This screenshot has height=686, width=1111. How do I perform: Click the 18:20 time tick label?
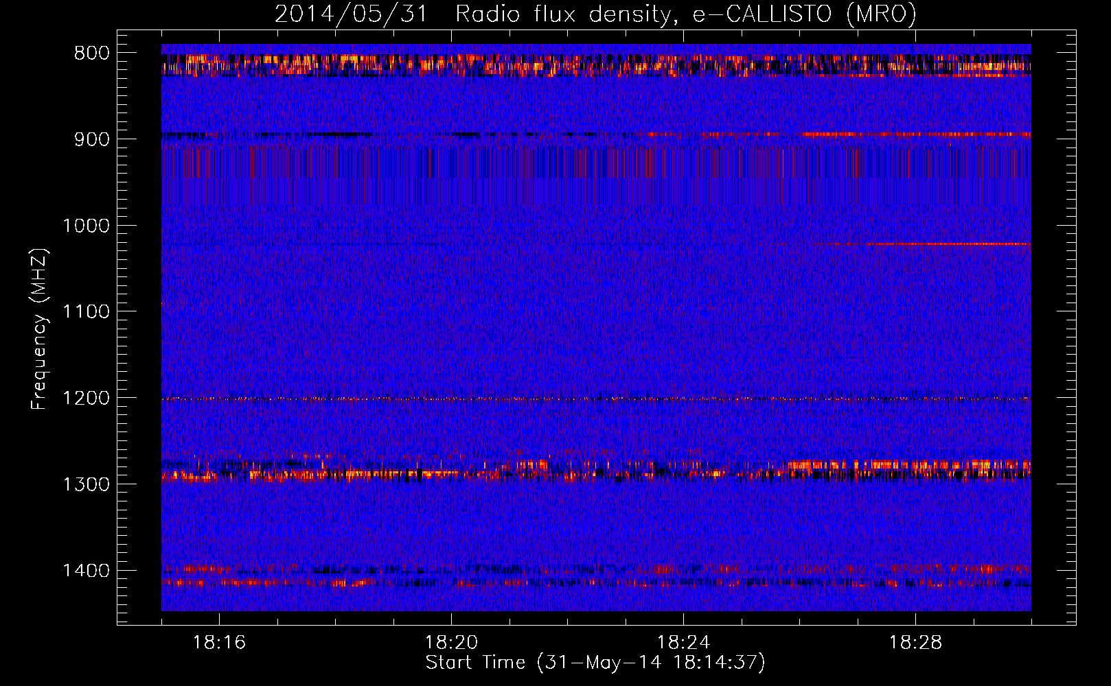pyautogui.click(x=451, y=643)
